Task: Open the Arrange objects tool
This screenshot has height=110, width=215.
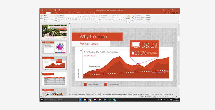Action: click(128, 17)
